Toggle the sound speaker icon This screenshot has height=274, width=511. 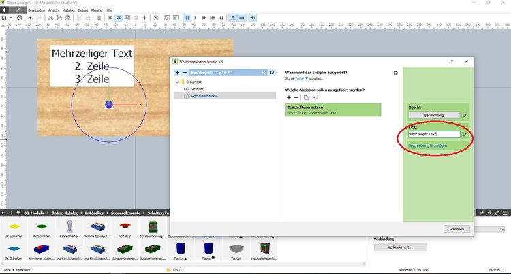pyautogui.click(x=253, y=18)
